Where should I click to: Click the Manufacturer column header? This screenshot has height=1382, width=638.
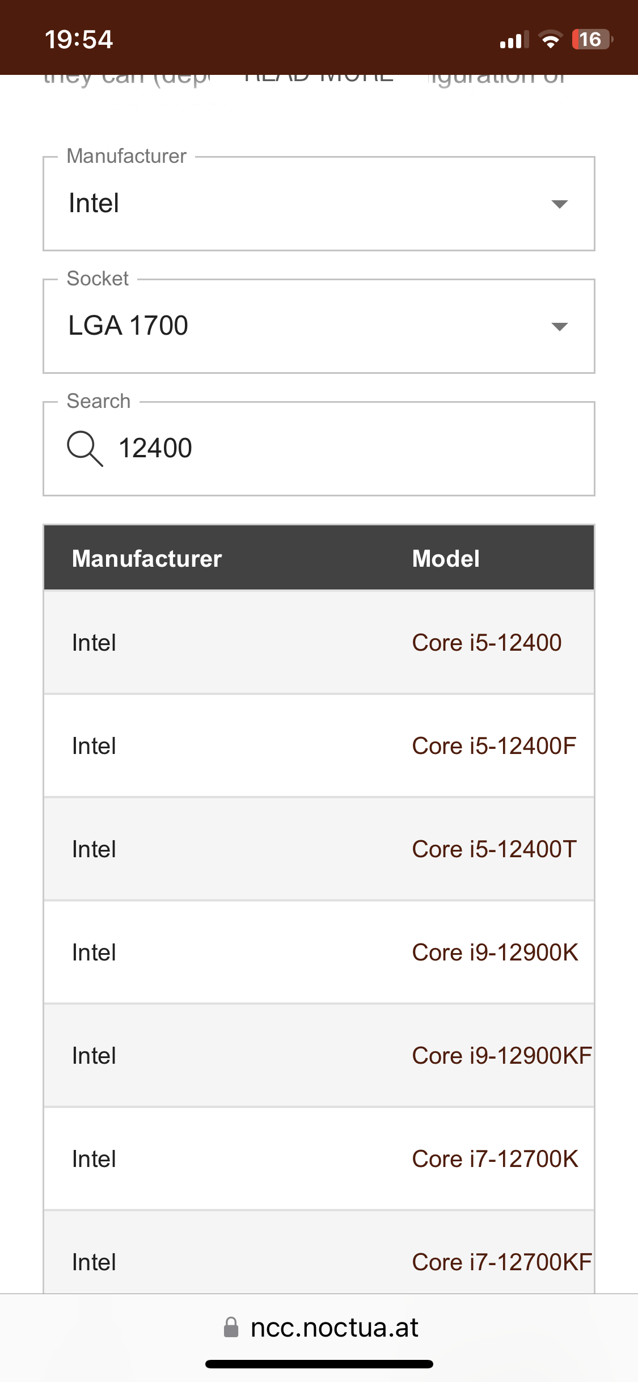(x=147, y=559)
